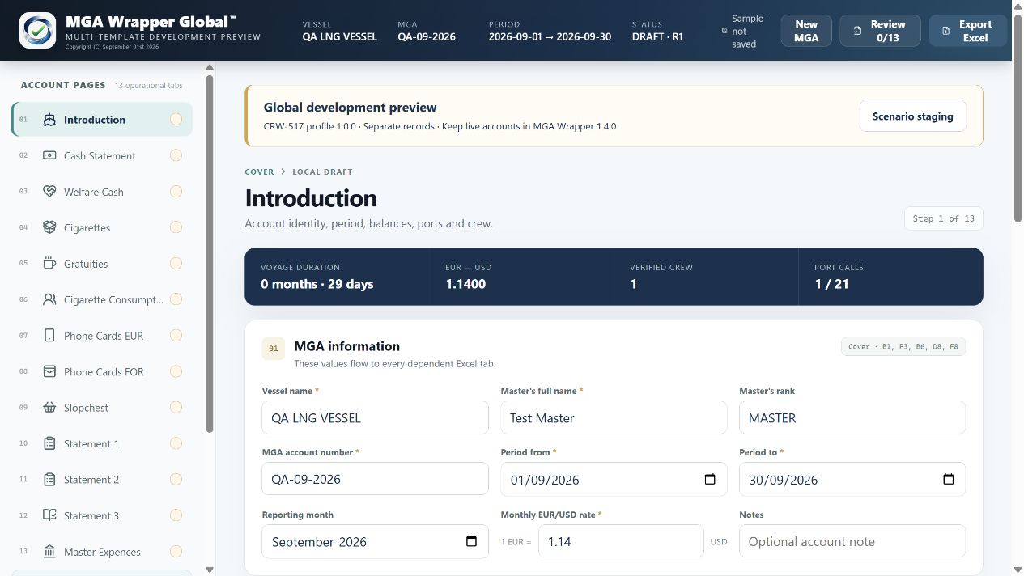Open the calendar picker for Reporting month
Screen dimensions: 1024x576
coord(472,541)
